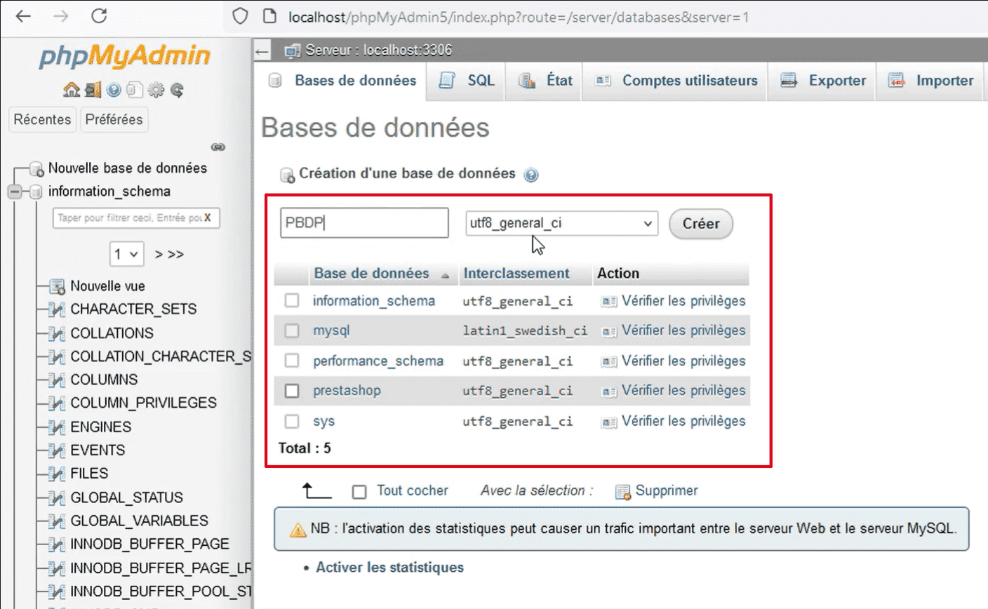Click the Home icon under phpMyAdmin logo
The width and height of the screenshot is (988, 609).
71,90
